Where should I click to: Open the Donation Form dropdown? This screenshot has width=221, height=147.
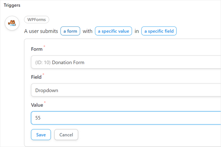(x=125, y=62)
